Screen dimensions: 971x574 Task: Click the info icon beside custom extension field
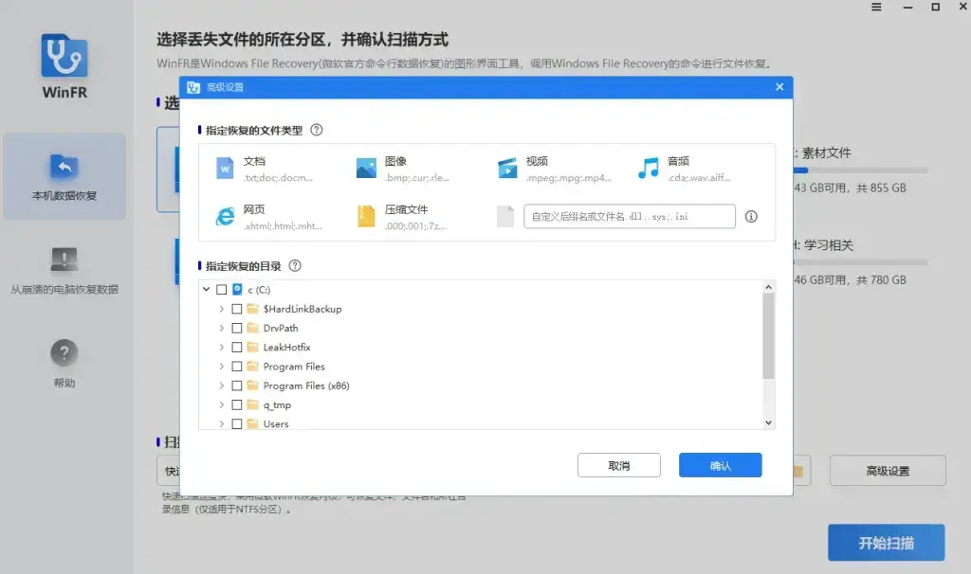(749, 216)
